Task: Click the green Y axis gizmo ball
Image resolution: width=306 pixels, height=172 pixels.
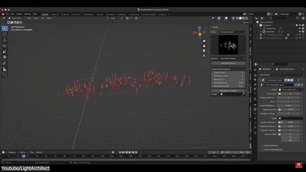Action: (200, 34)
